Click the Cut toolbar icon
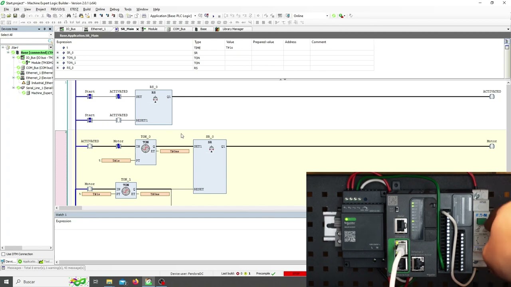Viewport: 511px width, 287px height. [x=43, y=16]
